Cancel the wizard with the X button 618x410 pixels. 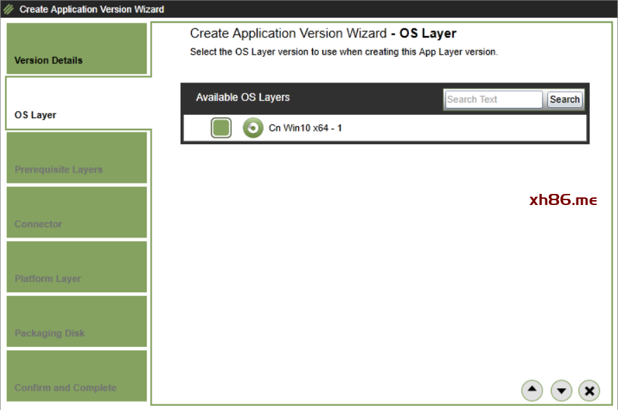point(589,391)
